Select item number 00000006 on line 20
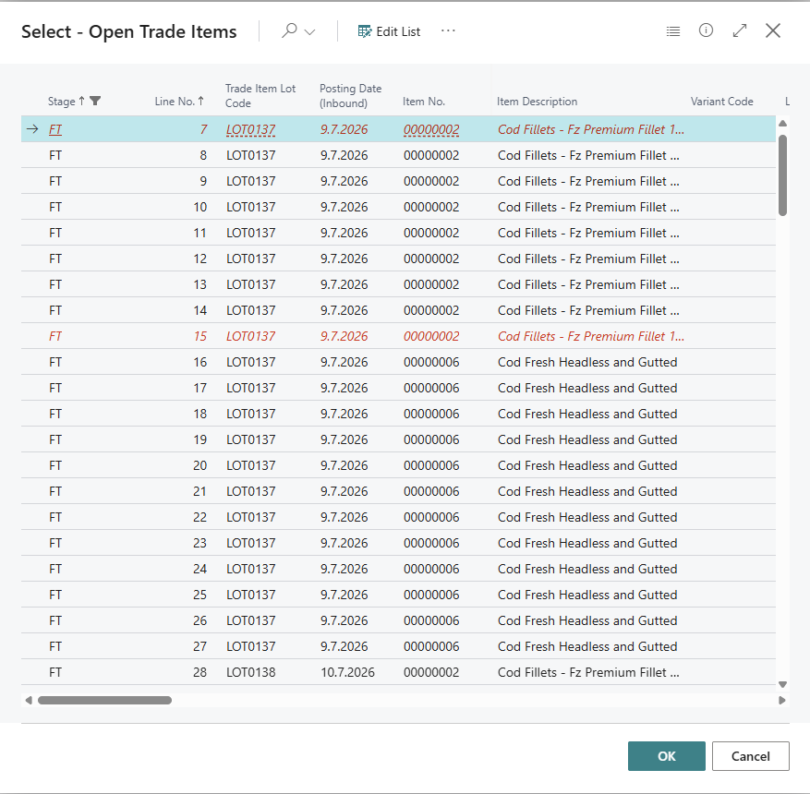The height and width of the screenshot is (794, 810). coord(431,465)
